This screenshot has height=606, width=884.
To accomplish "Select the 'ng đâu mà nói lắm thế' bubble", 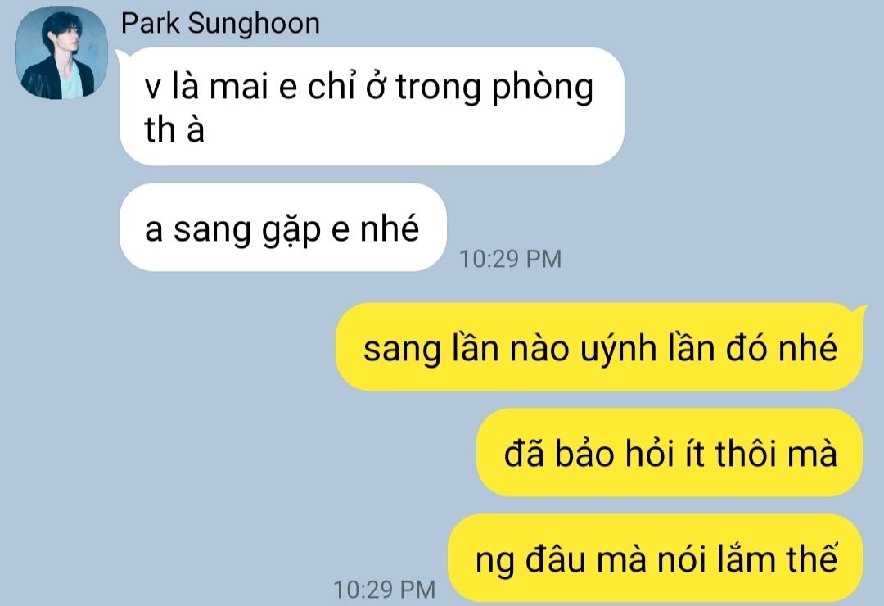I will (656, 558).
